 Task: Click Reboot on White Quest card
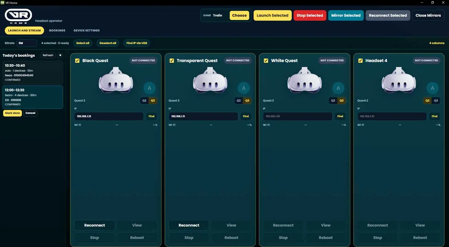(326, 238)
